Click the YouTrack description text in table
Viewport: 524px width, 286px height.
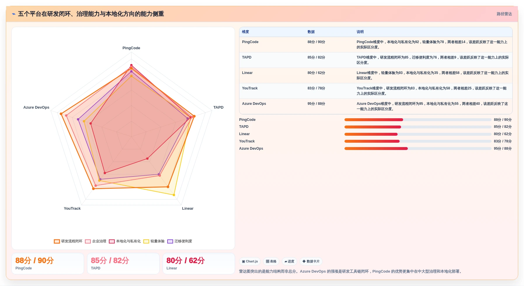432,91
